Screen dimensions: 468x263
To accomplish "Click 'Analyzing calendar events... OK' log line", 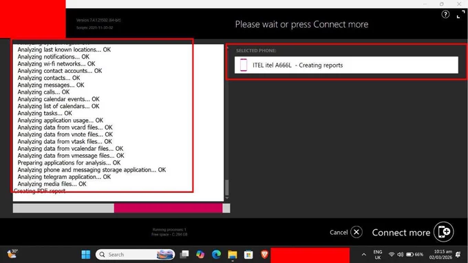I will pos(58,99).
